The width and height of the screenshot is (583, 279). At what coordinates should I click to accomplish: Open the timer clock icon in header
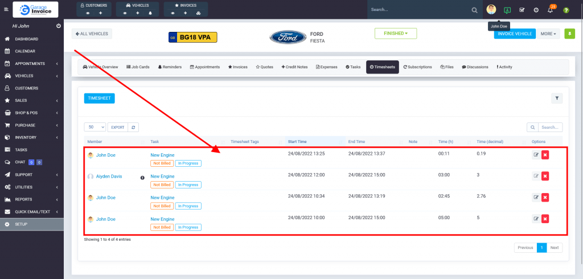point(536,10)
